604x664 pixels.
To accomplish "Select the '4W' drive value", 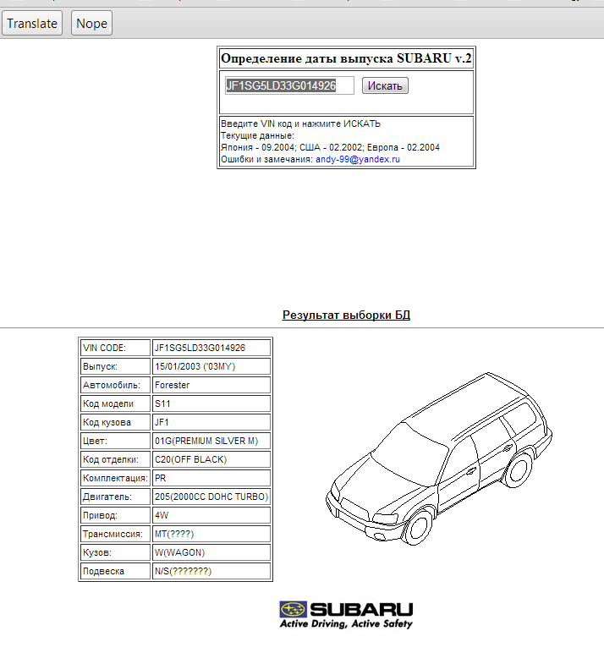I will click(x=211, y=515).
